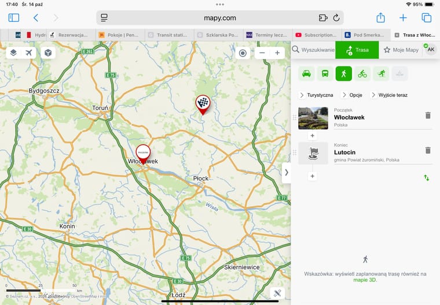
Task: Open the Safari share sheet
Action: coord(380,18)
